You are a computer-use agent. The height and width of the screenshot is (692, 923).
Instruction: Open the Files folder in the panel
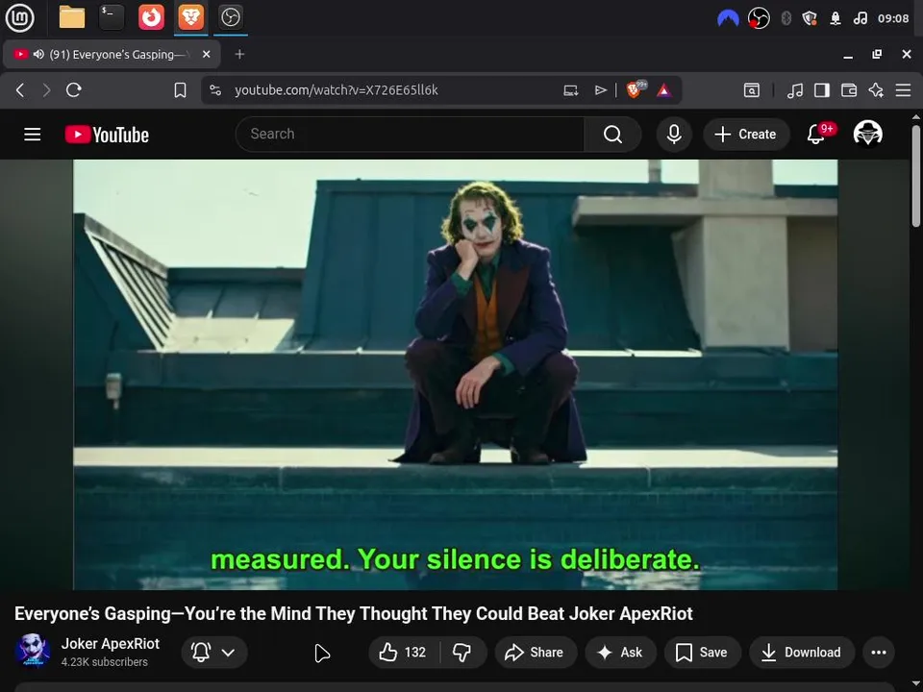point(72,17)
